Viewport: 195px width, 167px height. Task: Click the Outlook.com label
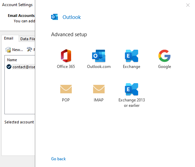pyautogui.click(x=99, y=67)
